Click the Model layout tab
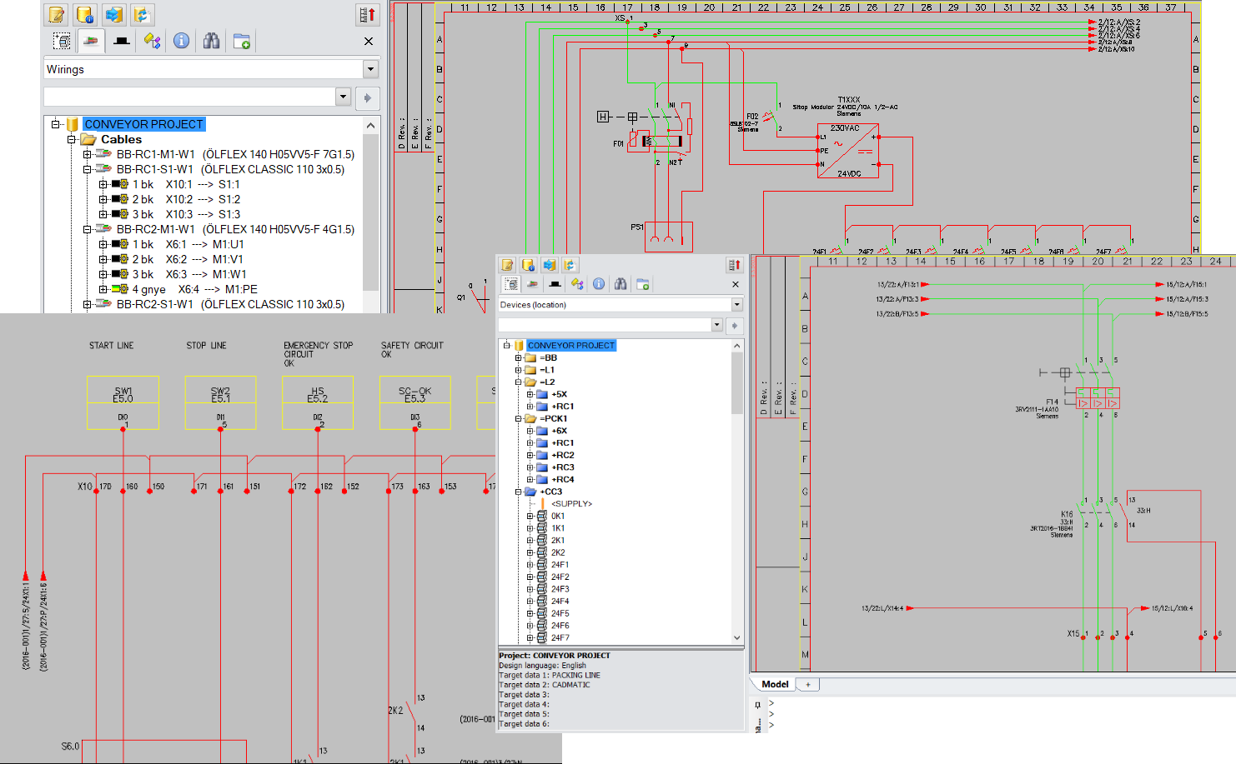The image size is (1236, 764). (x=775, y=684)
